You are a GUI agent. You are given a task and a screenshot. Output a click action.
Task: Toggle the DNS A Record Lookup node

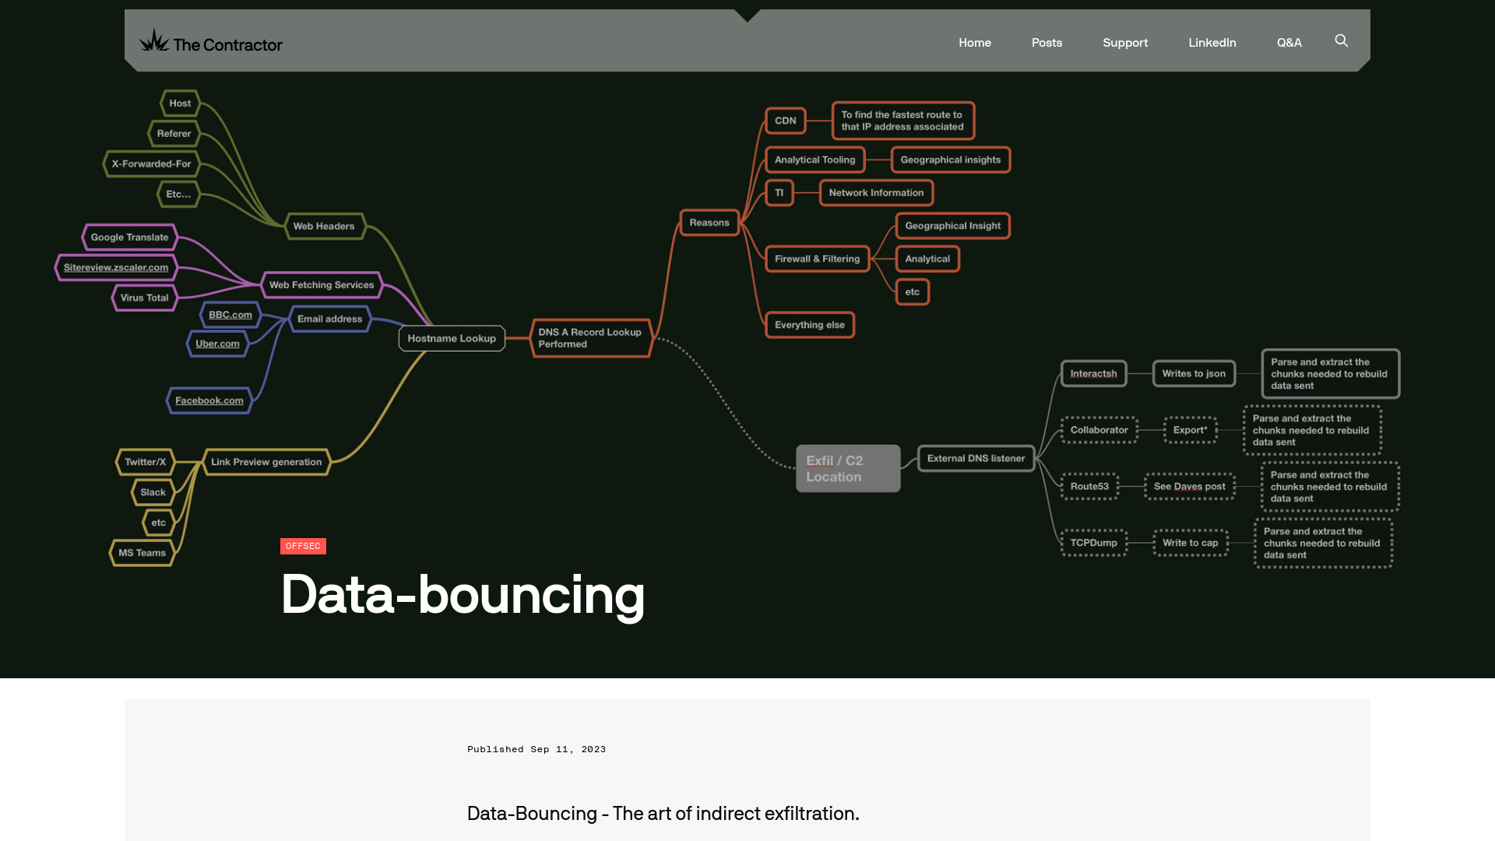click(589, 337)
